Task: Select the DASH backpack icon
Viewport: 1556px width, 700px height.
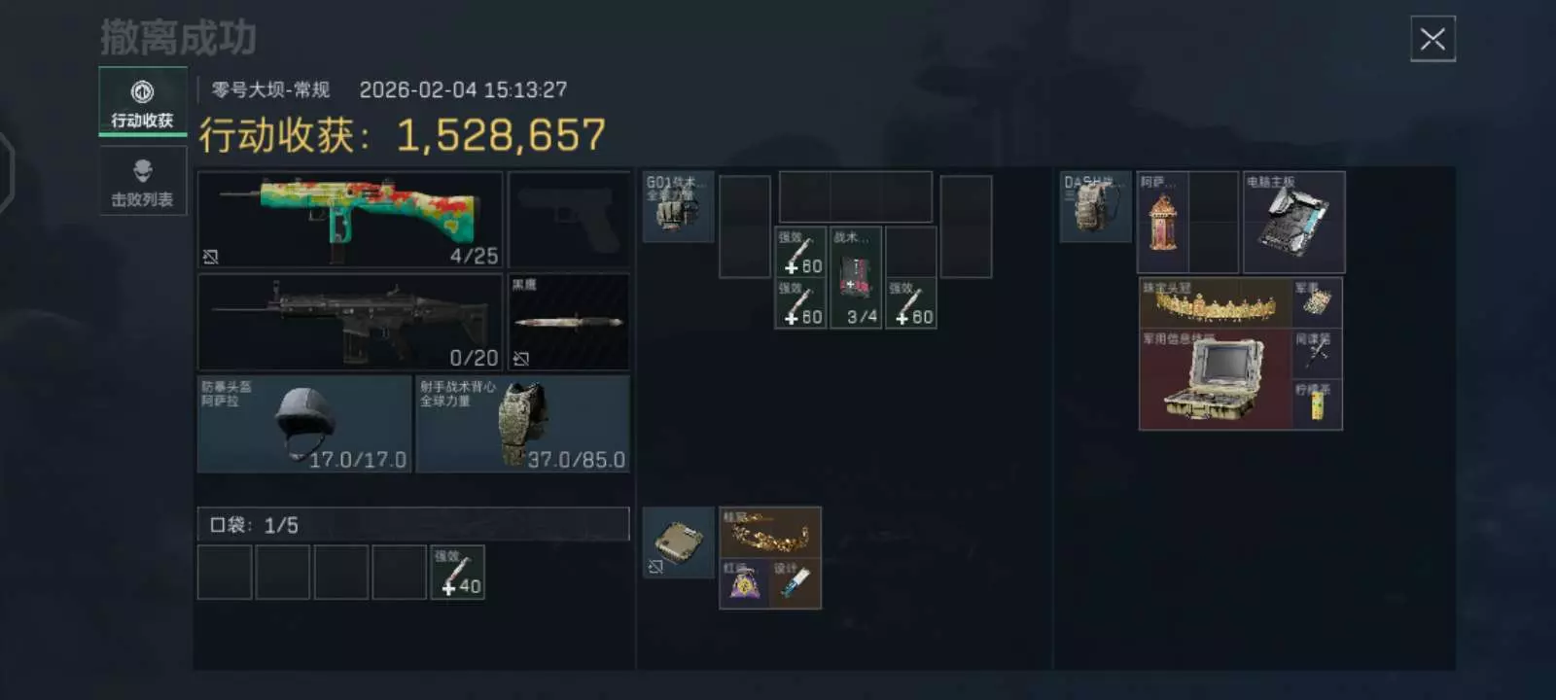Action: [1095, 206]
